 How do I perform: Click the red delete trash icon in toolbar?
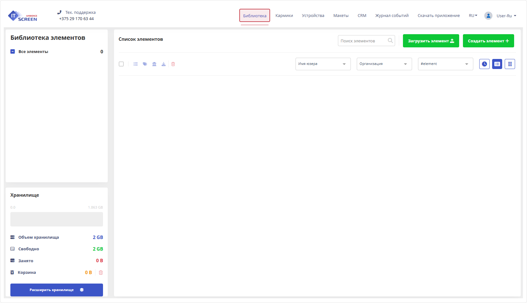point(173,64)
